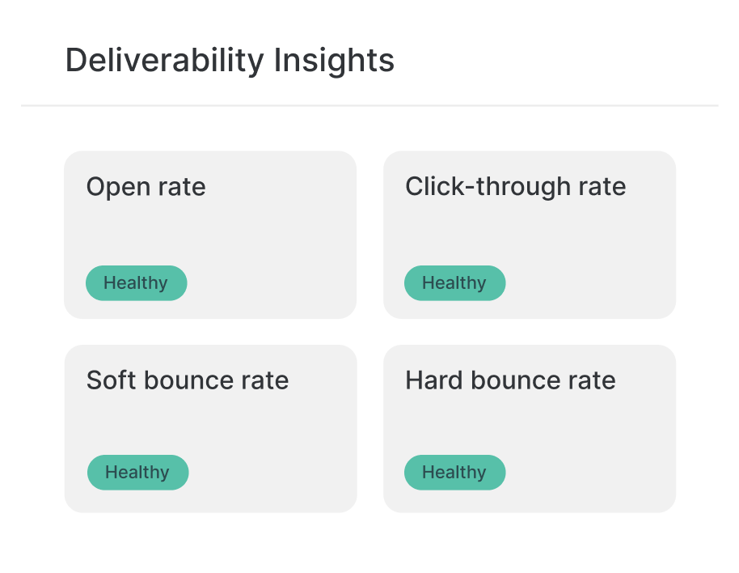This screenshot has height=573, width=739.
Task: Click the word Deliverability in the header
Action: (164, 61)
